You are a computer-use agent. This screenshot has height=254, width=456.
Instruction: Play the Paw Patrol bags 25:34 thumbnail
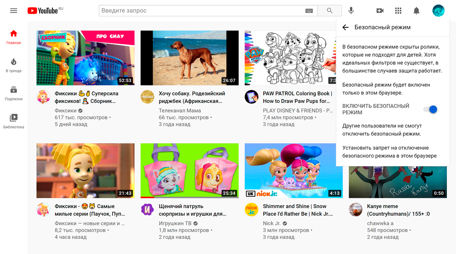(x=190, y=171)
